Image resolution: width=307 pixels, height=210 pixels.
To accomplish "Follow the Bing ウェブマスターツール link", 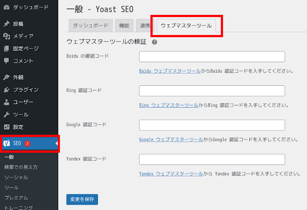I will point(168,105).
